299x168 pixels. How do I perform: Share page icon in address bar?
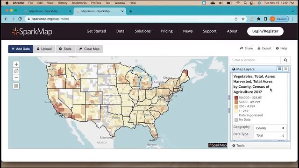point(236,19)
